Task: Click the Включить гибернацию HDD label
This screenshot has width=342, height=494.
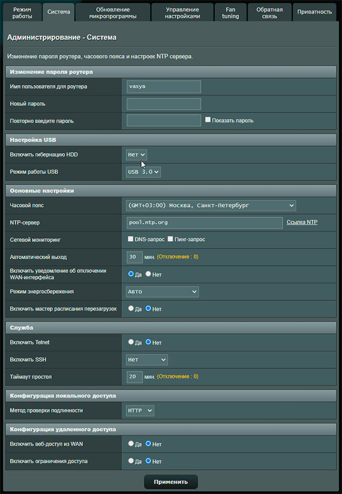Action: click(44, 155)
